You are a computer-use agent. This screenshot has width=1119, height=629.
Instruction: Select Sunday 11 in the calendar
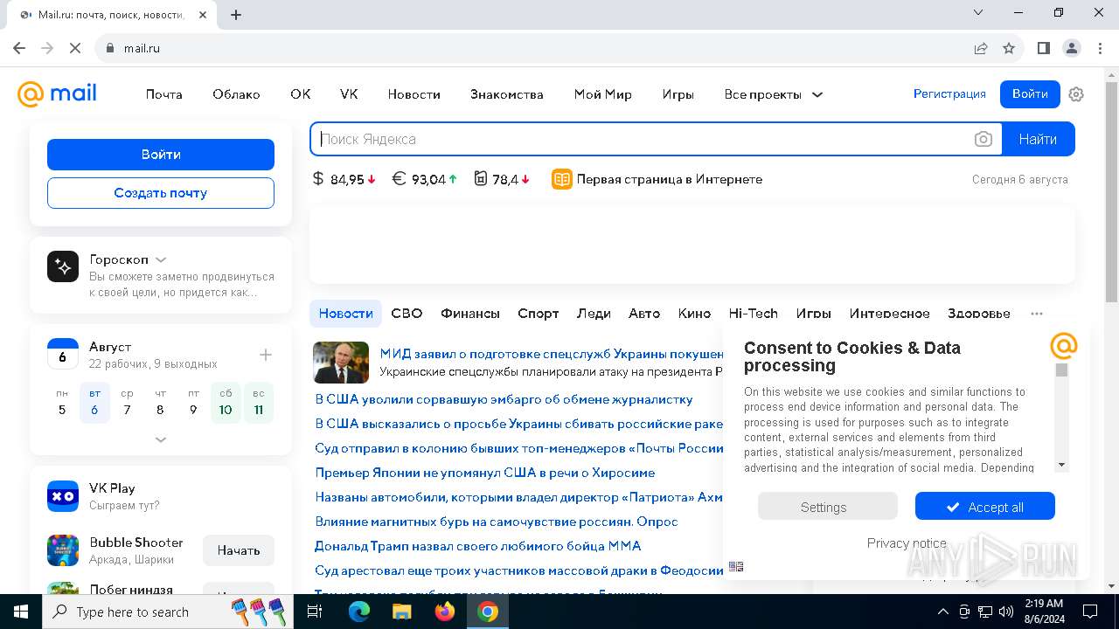(x=259, y=403)
